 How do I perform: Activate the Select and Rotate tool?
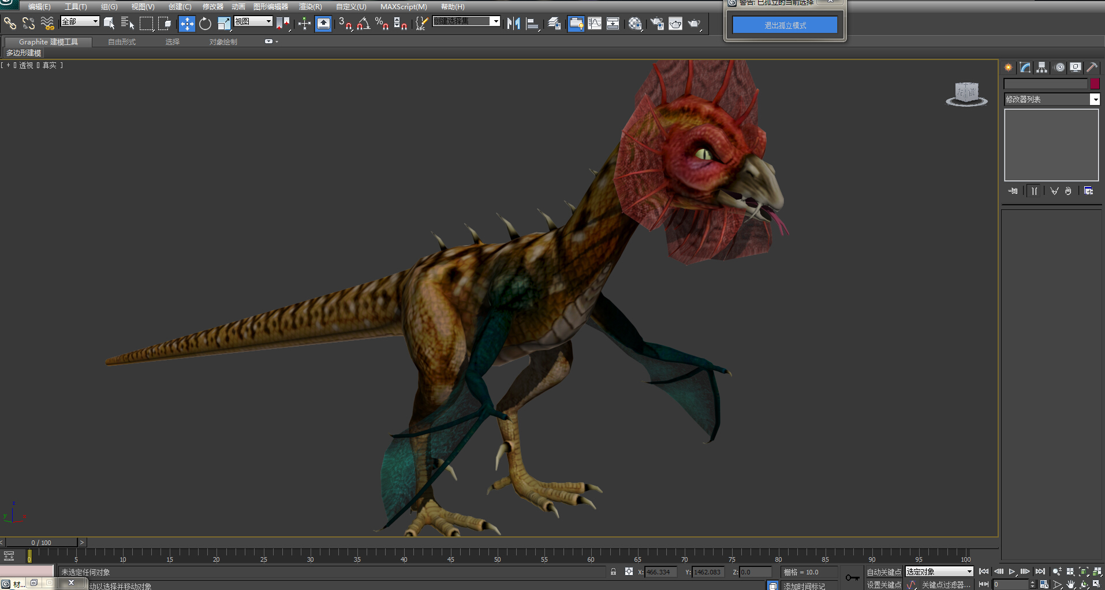coord(205,23)
